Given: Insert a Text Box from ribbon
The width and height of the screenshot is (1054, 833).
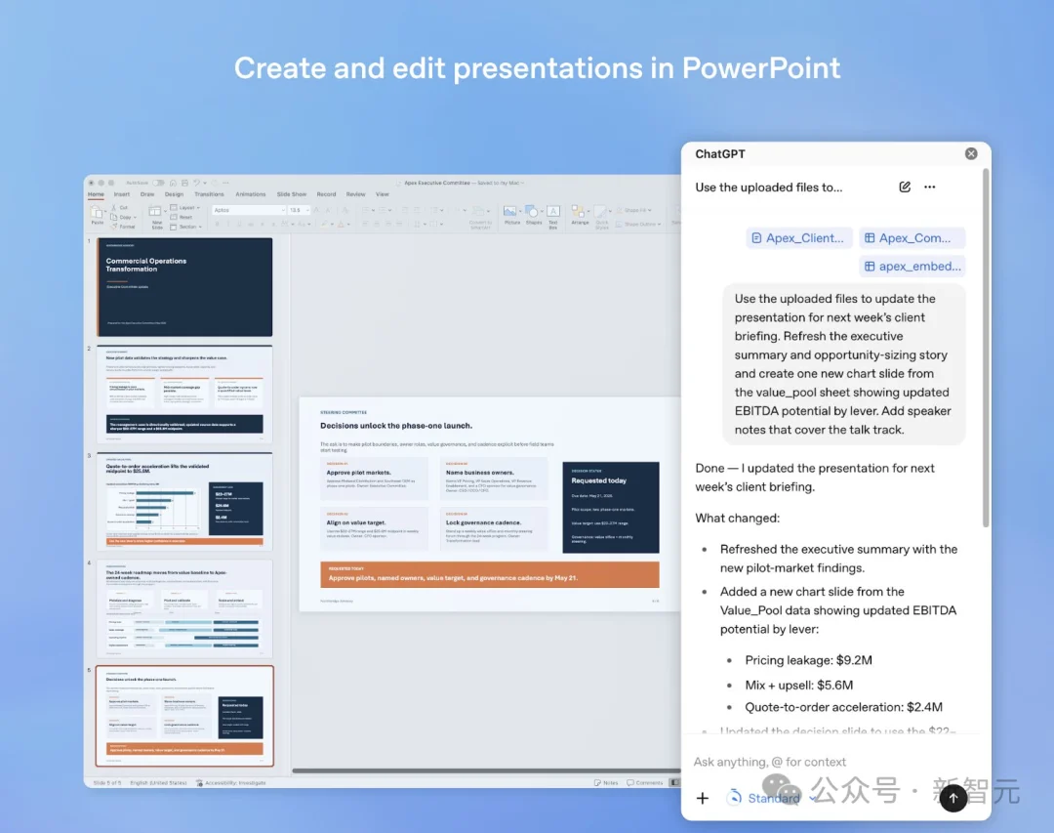Looking at the screenshot, I should click(553, 215).
